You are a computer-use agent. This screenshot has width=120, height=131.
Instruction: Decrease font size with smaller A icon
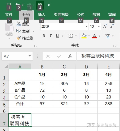[x=112, y=27]
